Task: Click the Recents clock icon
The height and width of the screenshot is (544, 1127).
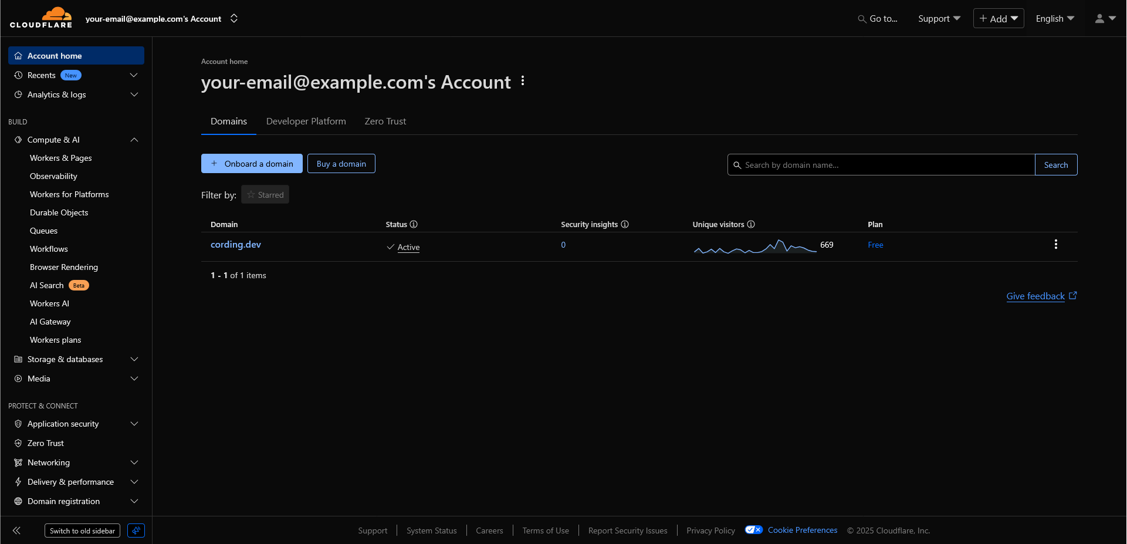Action: pos(18,75)
